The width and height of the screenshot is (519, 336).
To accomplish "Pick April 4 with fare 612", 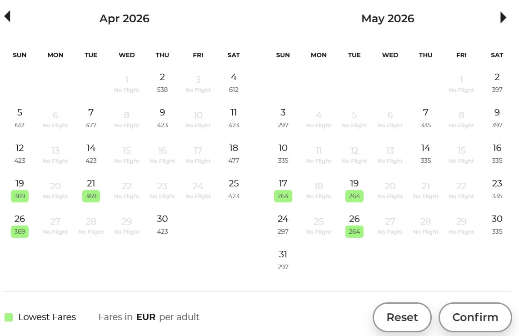I will (x=234, y=82).
